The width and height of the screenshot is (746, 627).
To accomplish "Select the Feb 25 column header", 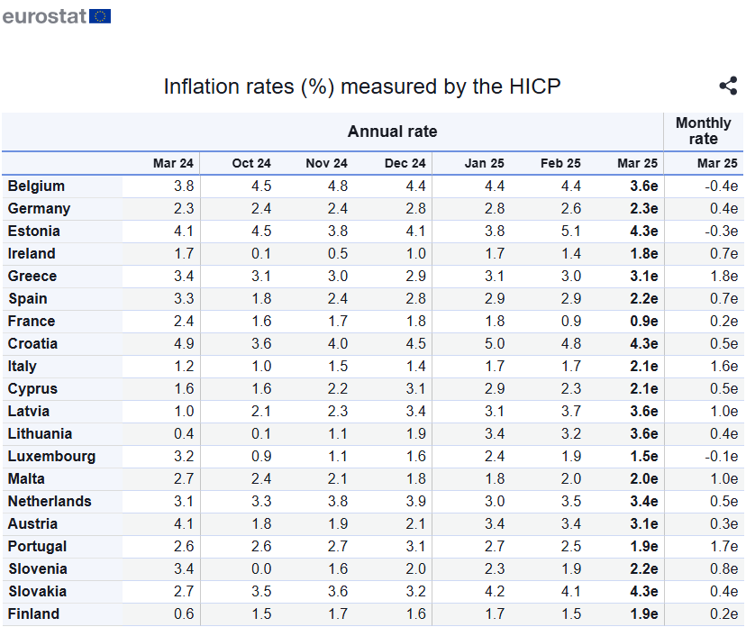I will tap(560, 163).
